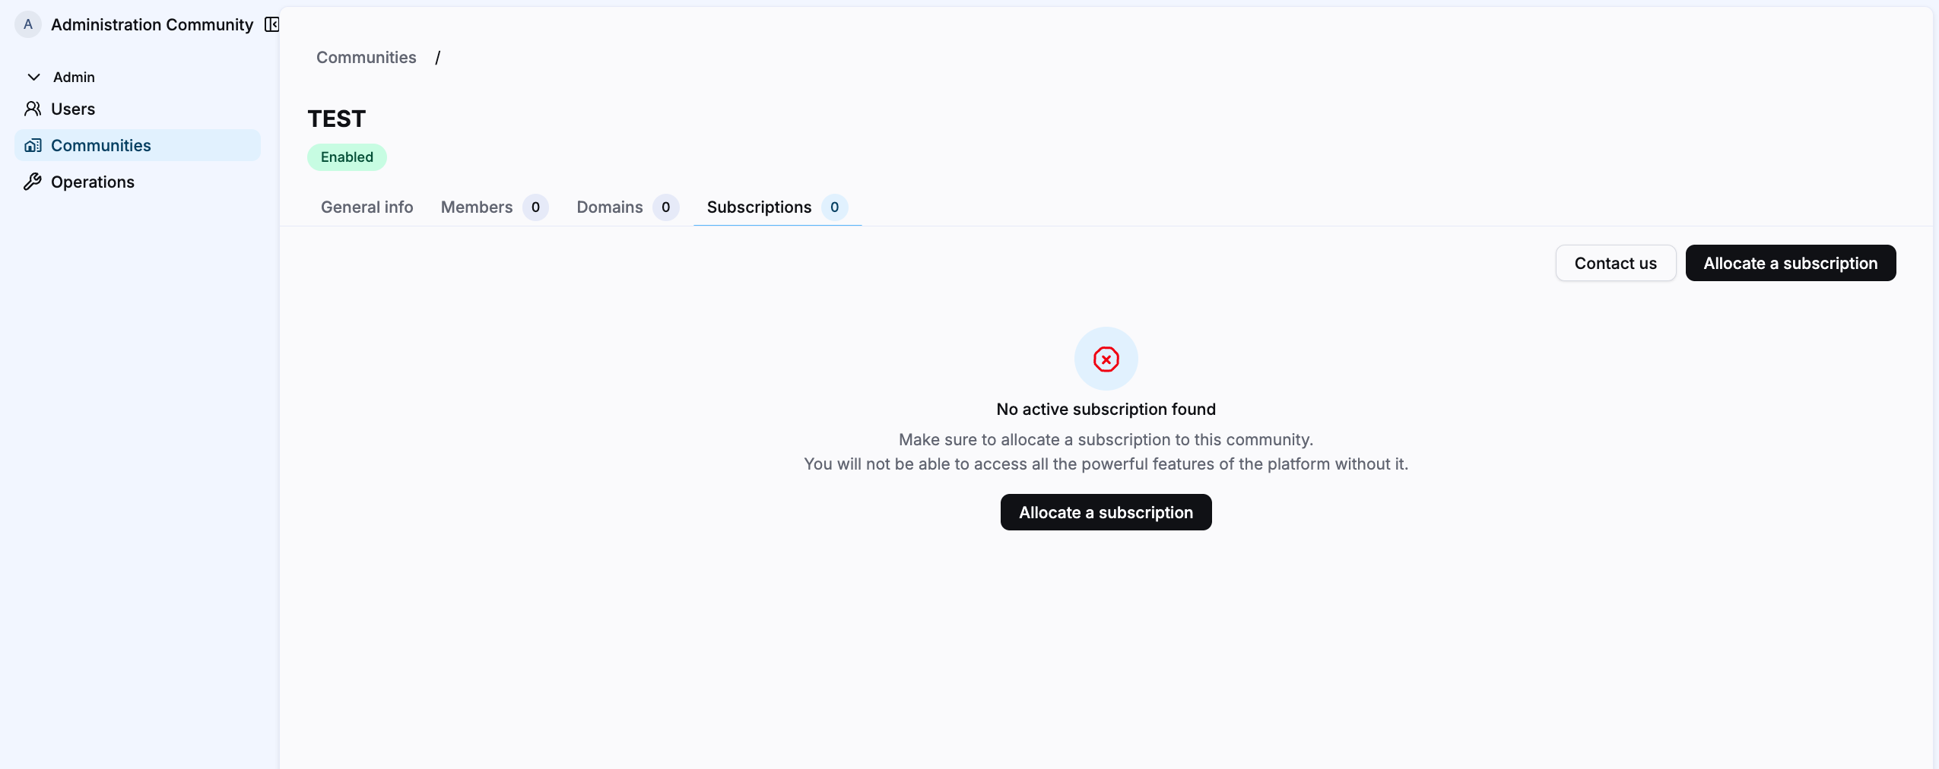Click 'Make sure to allocate a subscription' text
Image resolution: width=1939 pixels, height=769 pixels.
tap(1106, 439)
